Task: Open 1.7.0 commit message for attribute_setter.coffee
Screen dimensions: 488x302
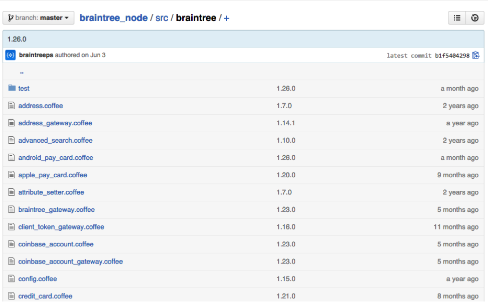Action: 284,192
